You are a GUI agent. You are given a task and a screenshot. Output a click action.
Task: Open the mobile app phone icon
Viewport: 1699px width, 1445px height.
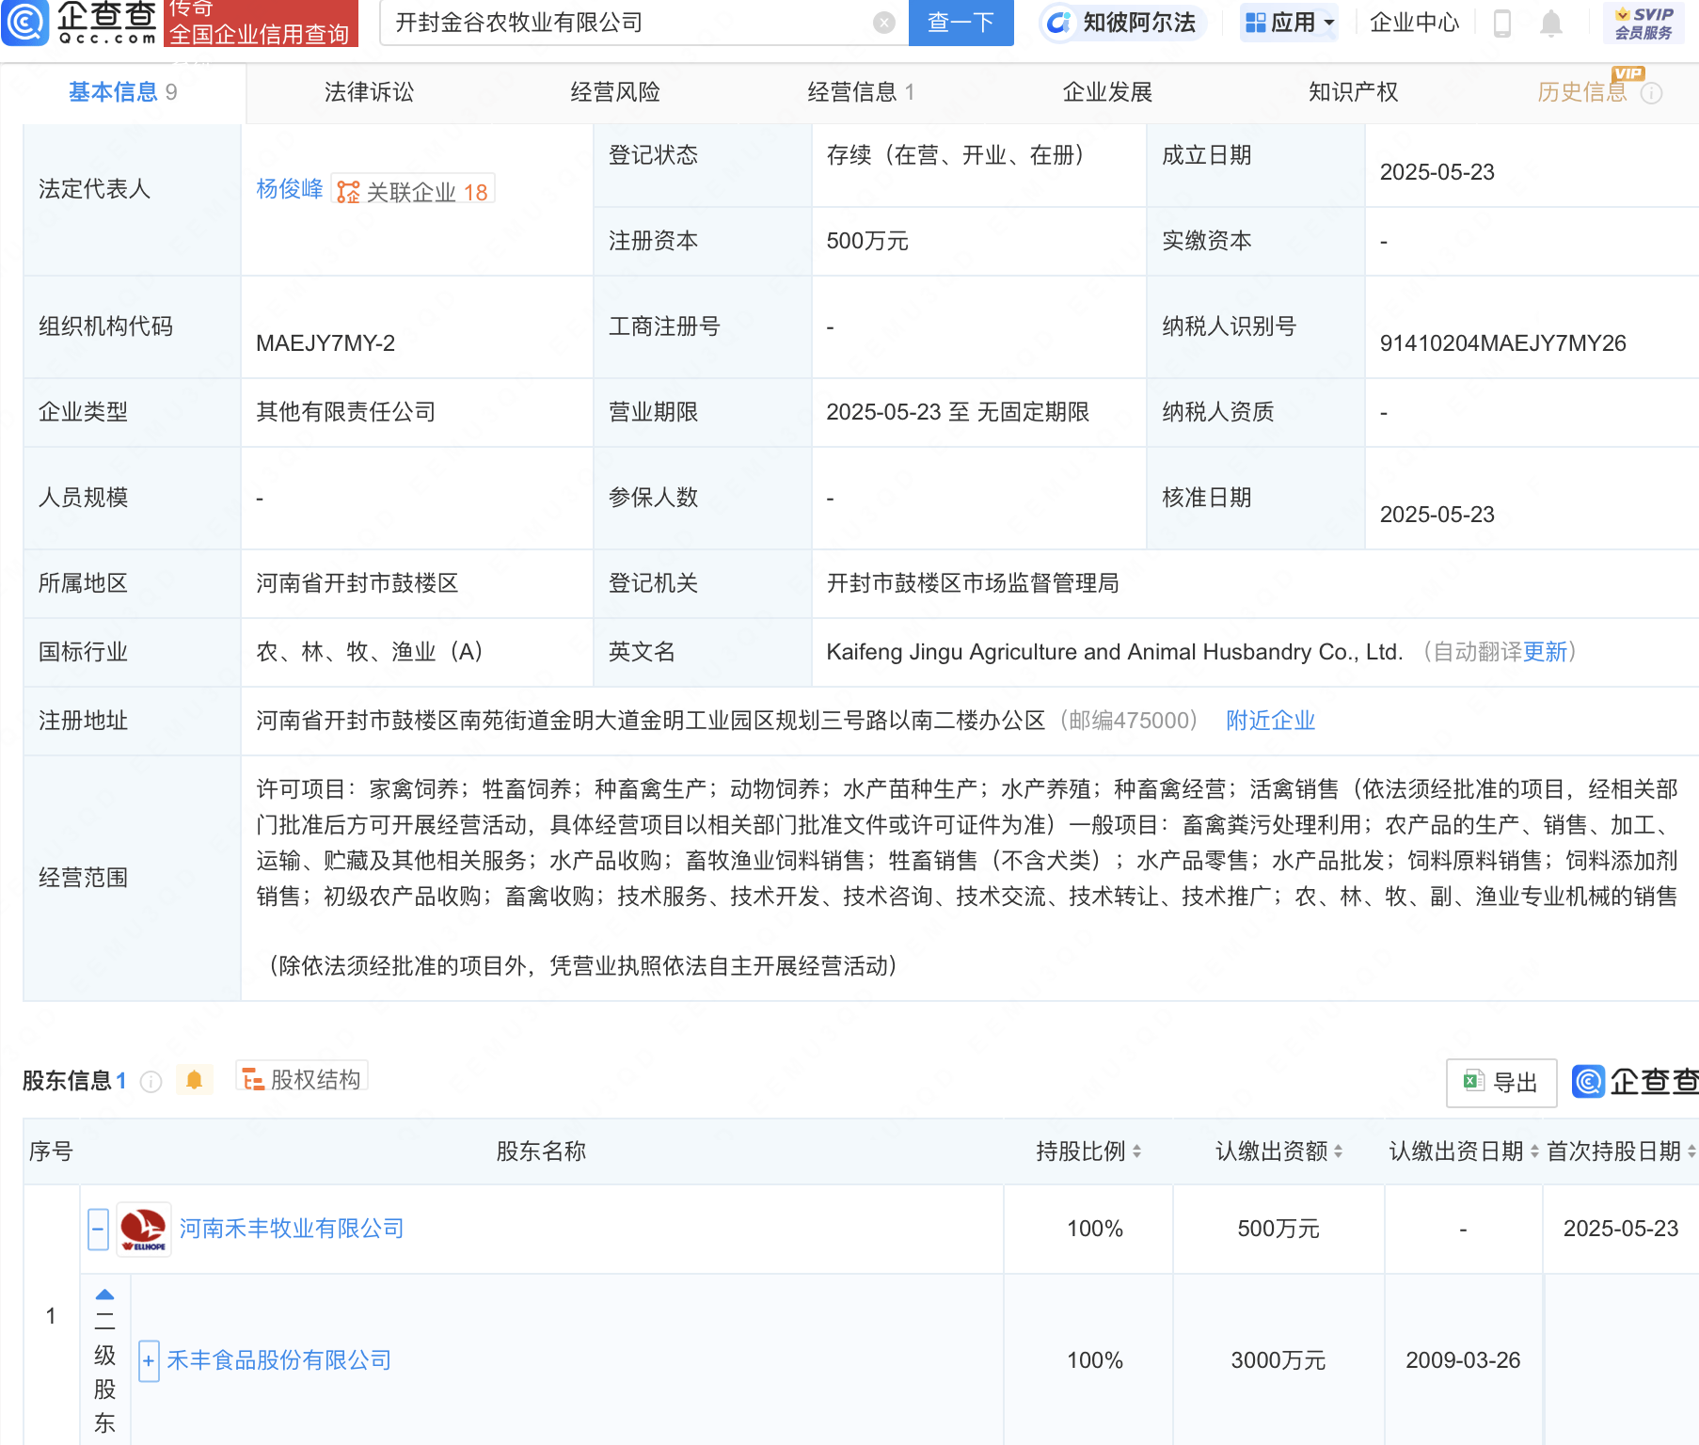pyautogui.click(x=1502, y=23)
